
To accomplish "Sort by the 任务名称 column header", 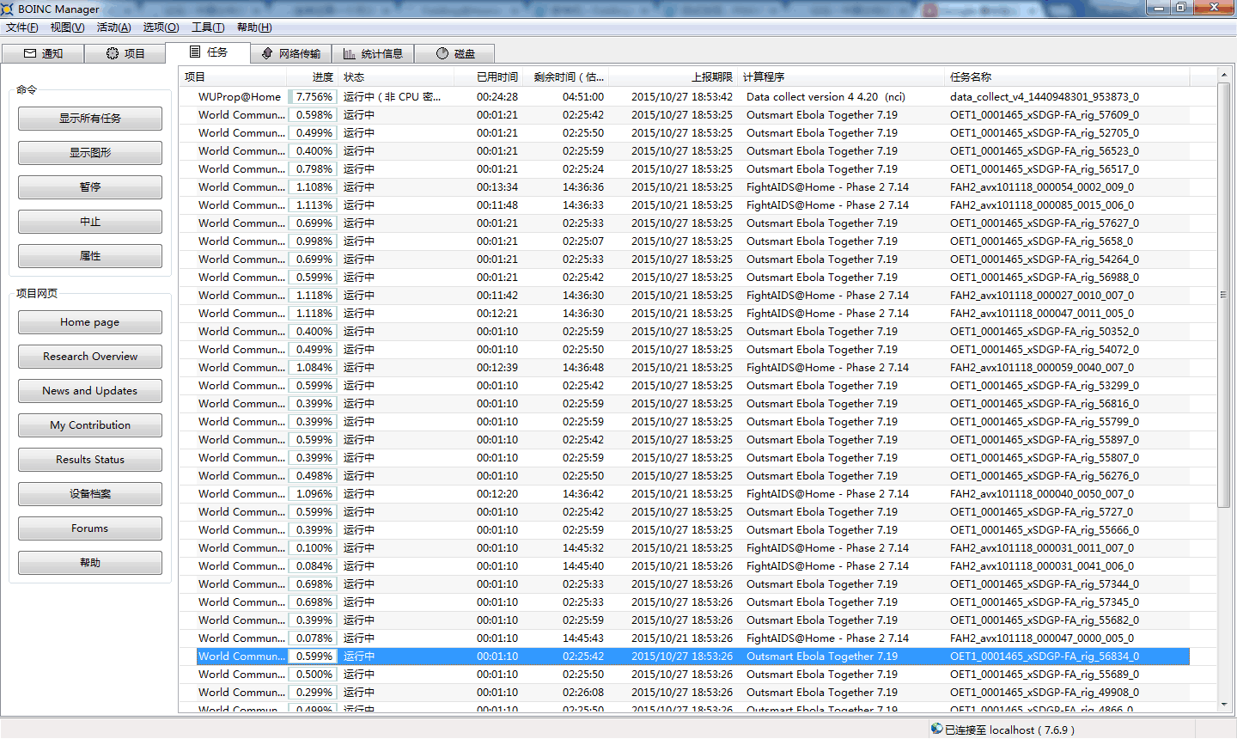I will point(1068,77).
